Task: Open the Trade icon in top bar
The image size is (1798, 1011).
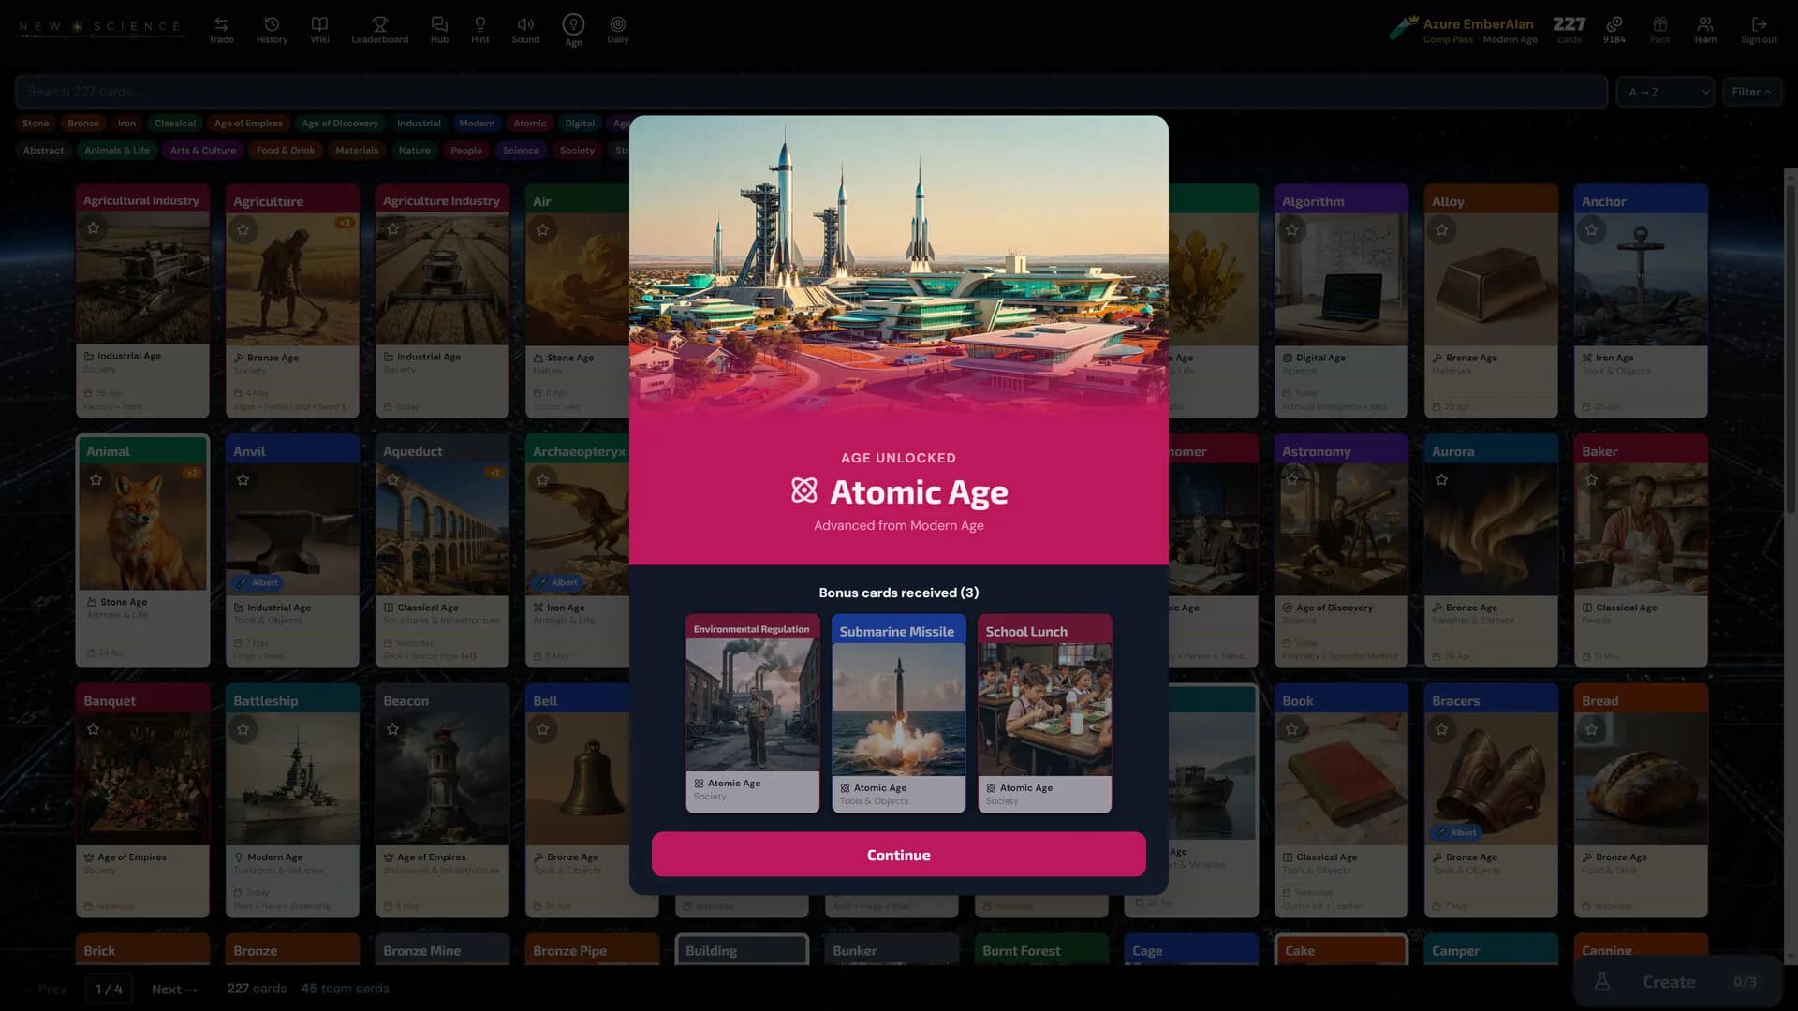Action: [221, 30]
